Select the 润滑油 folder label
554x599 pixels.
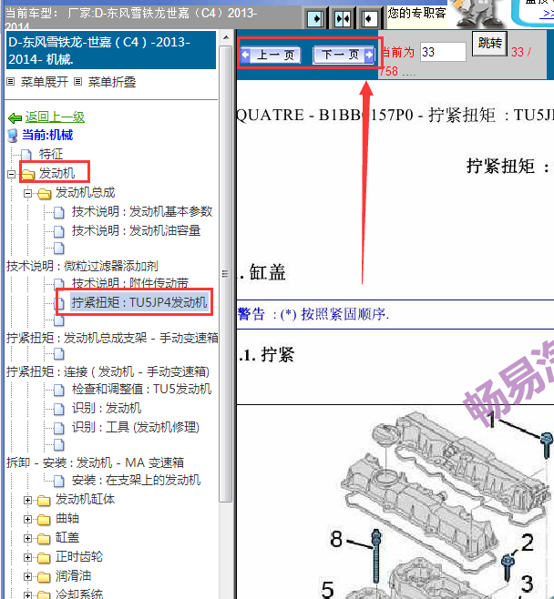[x=73, y=575]
